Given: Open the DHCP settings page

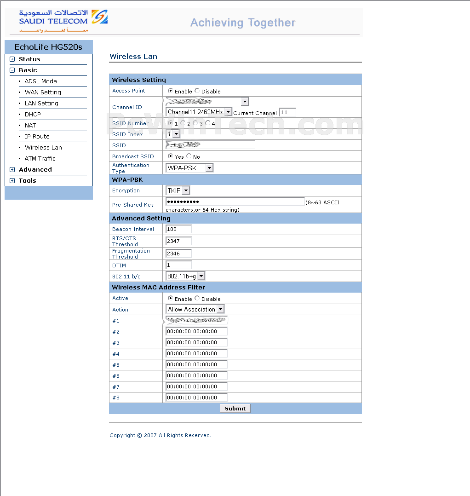Looking at the screenshot, I should coord(33,115).
